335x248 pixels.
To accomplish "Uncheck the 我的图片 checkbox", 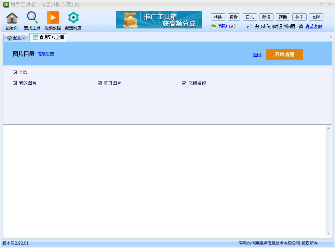I will (x=15, y=83).
